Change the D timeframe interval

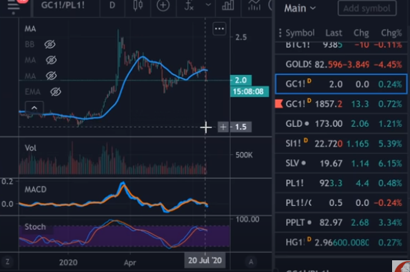tap(112, 5)
